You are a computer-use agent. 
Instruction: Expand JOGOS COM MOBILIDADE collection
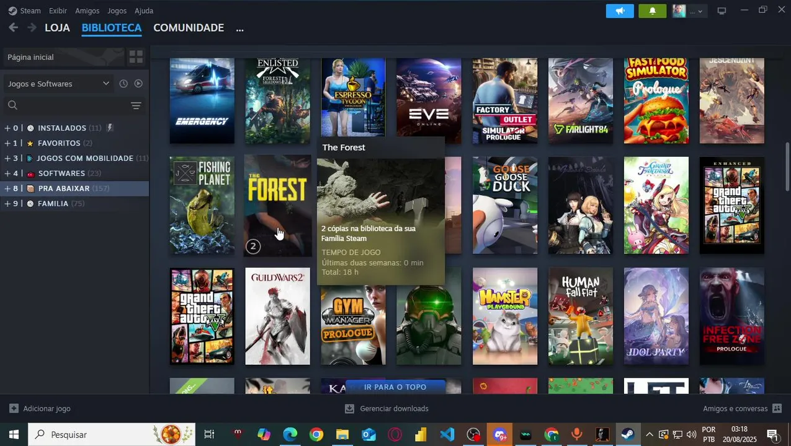point(7,159)
